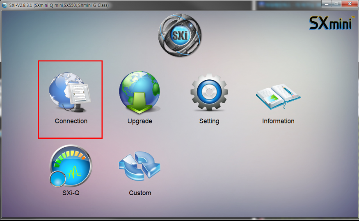Select the Upgrade text label

pyautogui.click(x=139, y=121)
